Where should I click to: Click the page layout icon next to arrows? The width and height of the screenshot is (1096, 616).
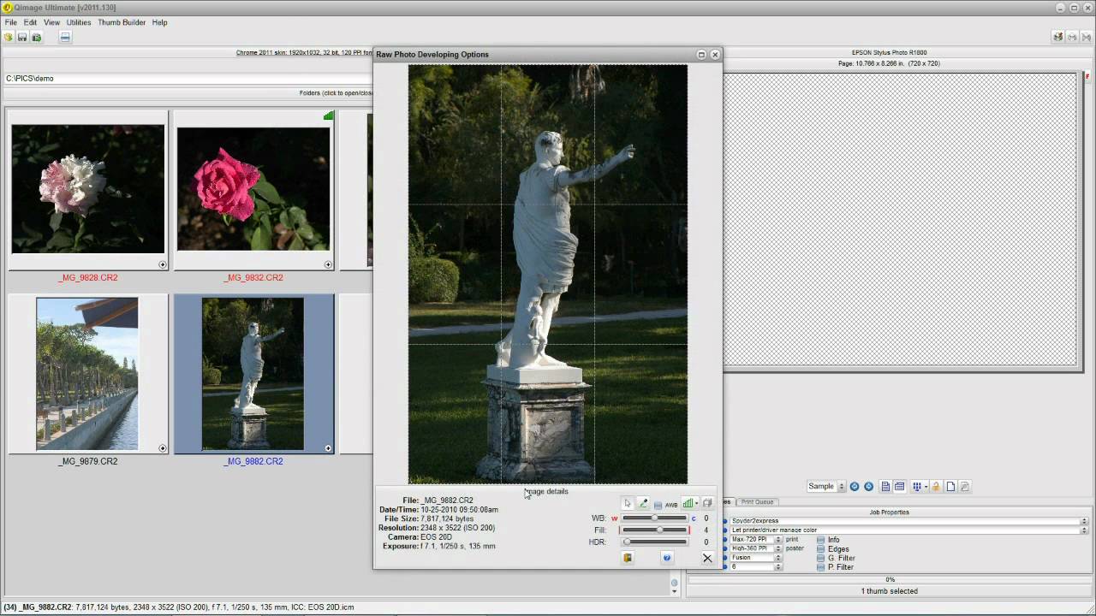(885, 487)
